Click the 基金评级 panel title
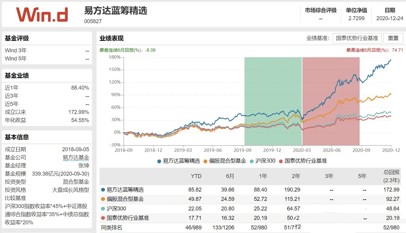 [17, 38]
